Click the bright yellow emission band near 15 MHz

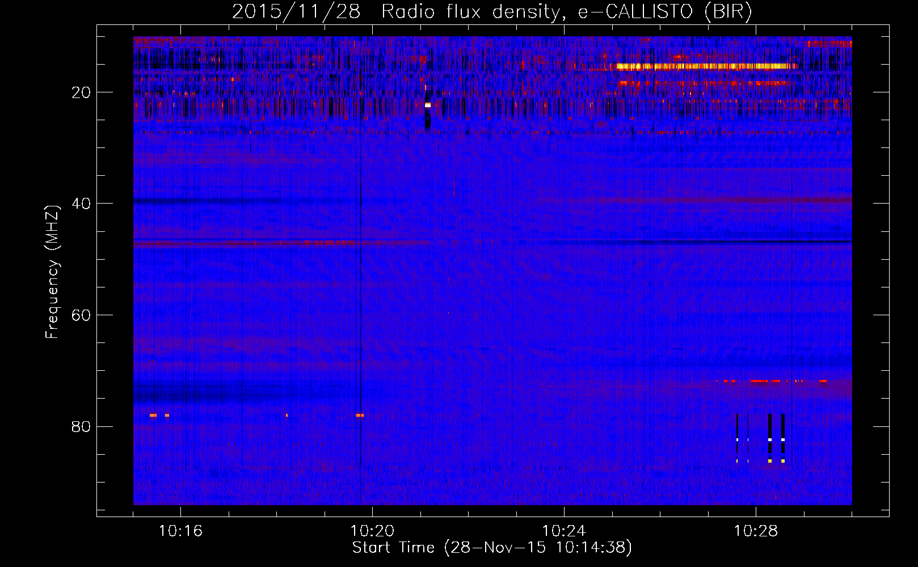[704, 66]
